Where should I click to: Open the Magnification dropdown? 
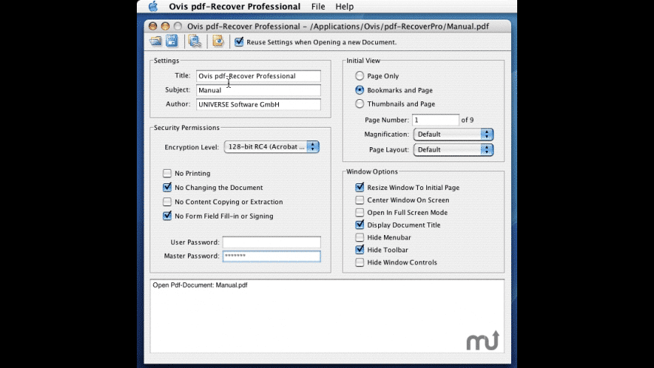(x=453, y=134)
